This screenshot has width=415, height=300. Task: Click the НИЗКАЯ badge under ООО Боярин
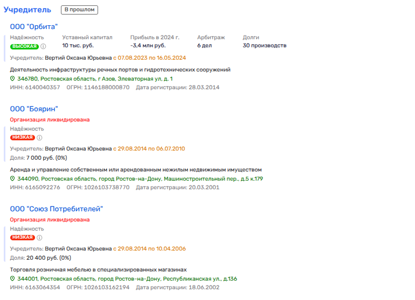click(22, 138)
